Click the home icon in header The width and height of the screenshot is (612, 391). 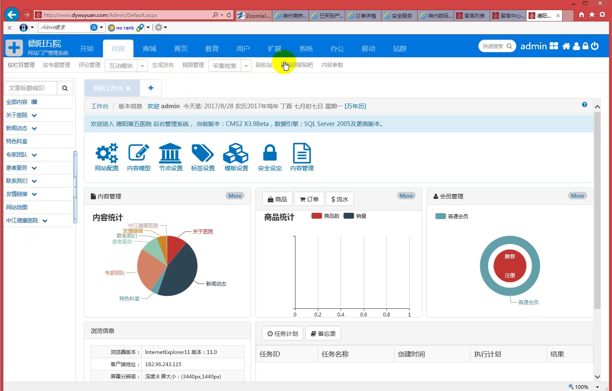(566, 46)
